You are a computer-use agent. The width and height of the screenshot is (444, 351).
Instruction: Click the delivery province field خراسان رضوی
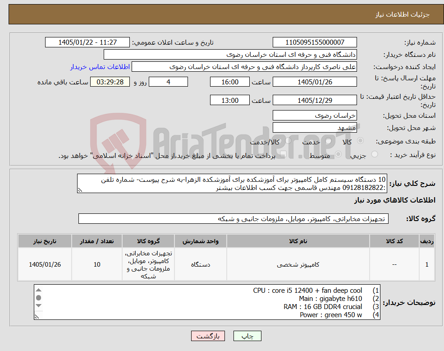point(315,115)
